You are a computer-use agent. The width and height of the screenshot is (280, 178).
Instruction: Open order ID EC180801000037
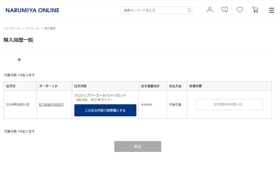51,105
